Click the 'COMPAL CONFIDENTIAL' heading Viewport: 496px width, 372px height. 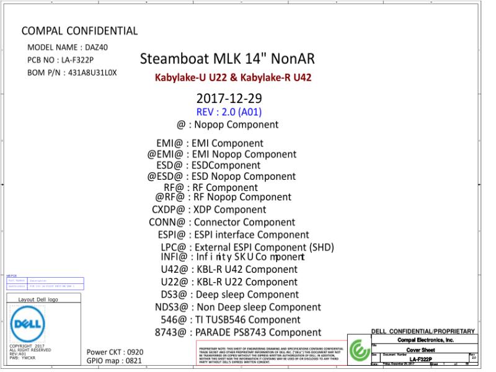pos(79,31)
